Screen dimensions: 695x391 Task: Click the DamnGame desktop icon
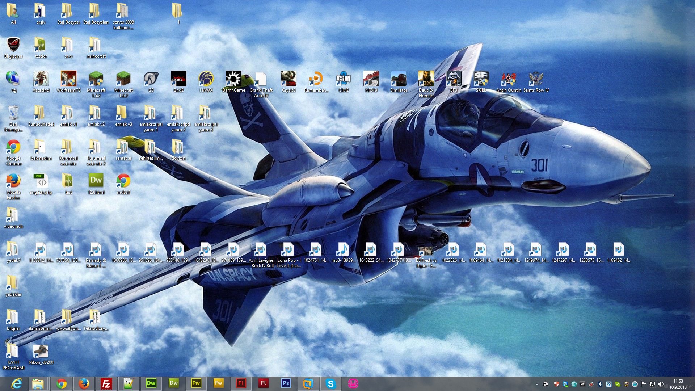click(x=233, y=82)
